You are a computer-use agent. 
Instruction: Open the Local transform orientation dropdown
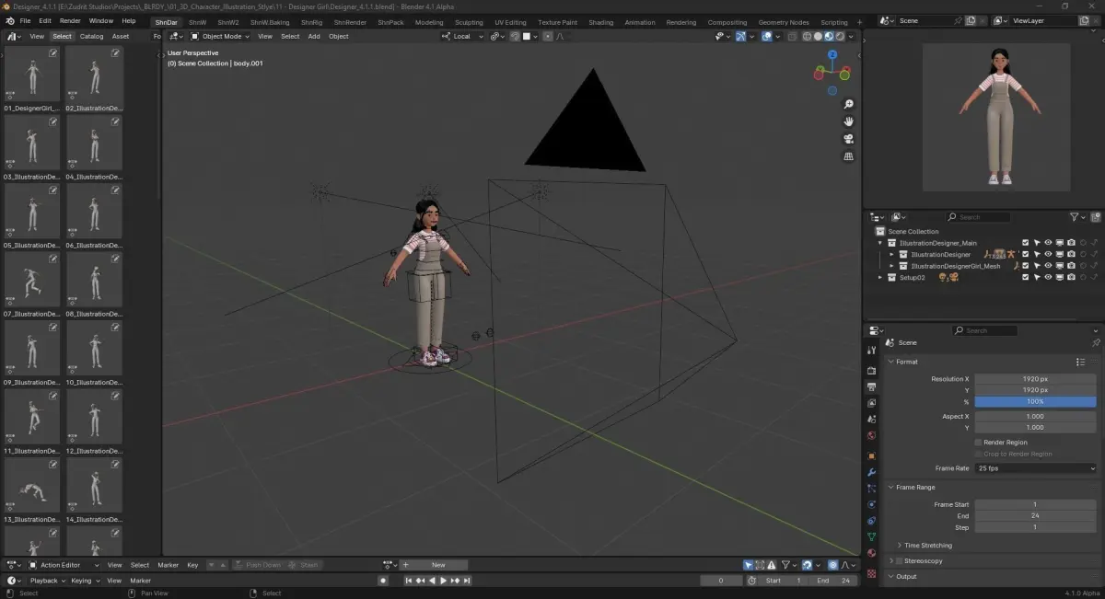461,36
